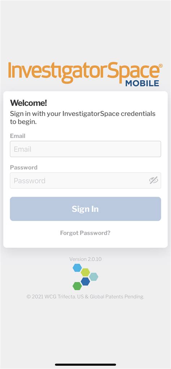
Task: Focus the Password input field
Action: coord(85,180)
